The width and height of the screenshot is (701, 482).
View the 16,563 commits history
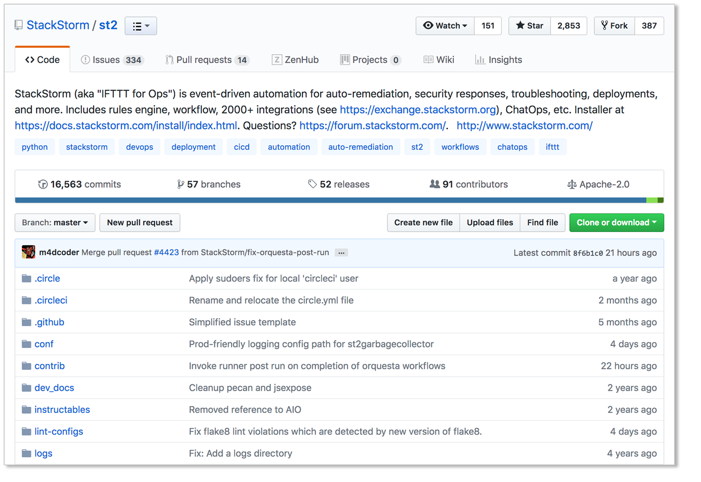(79, 184)
